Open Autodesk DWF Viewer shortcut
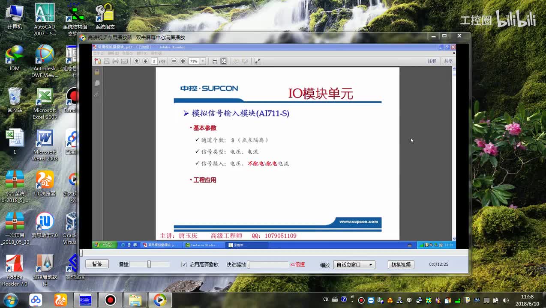This screenshot has width=546, height=308. click(45, 61)
